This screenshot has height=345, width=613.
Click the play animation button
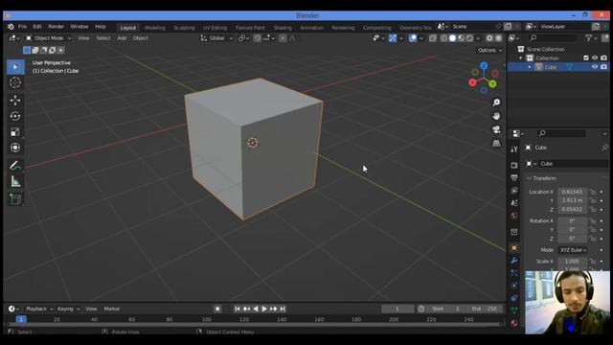click(x=264, y=309)
